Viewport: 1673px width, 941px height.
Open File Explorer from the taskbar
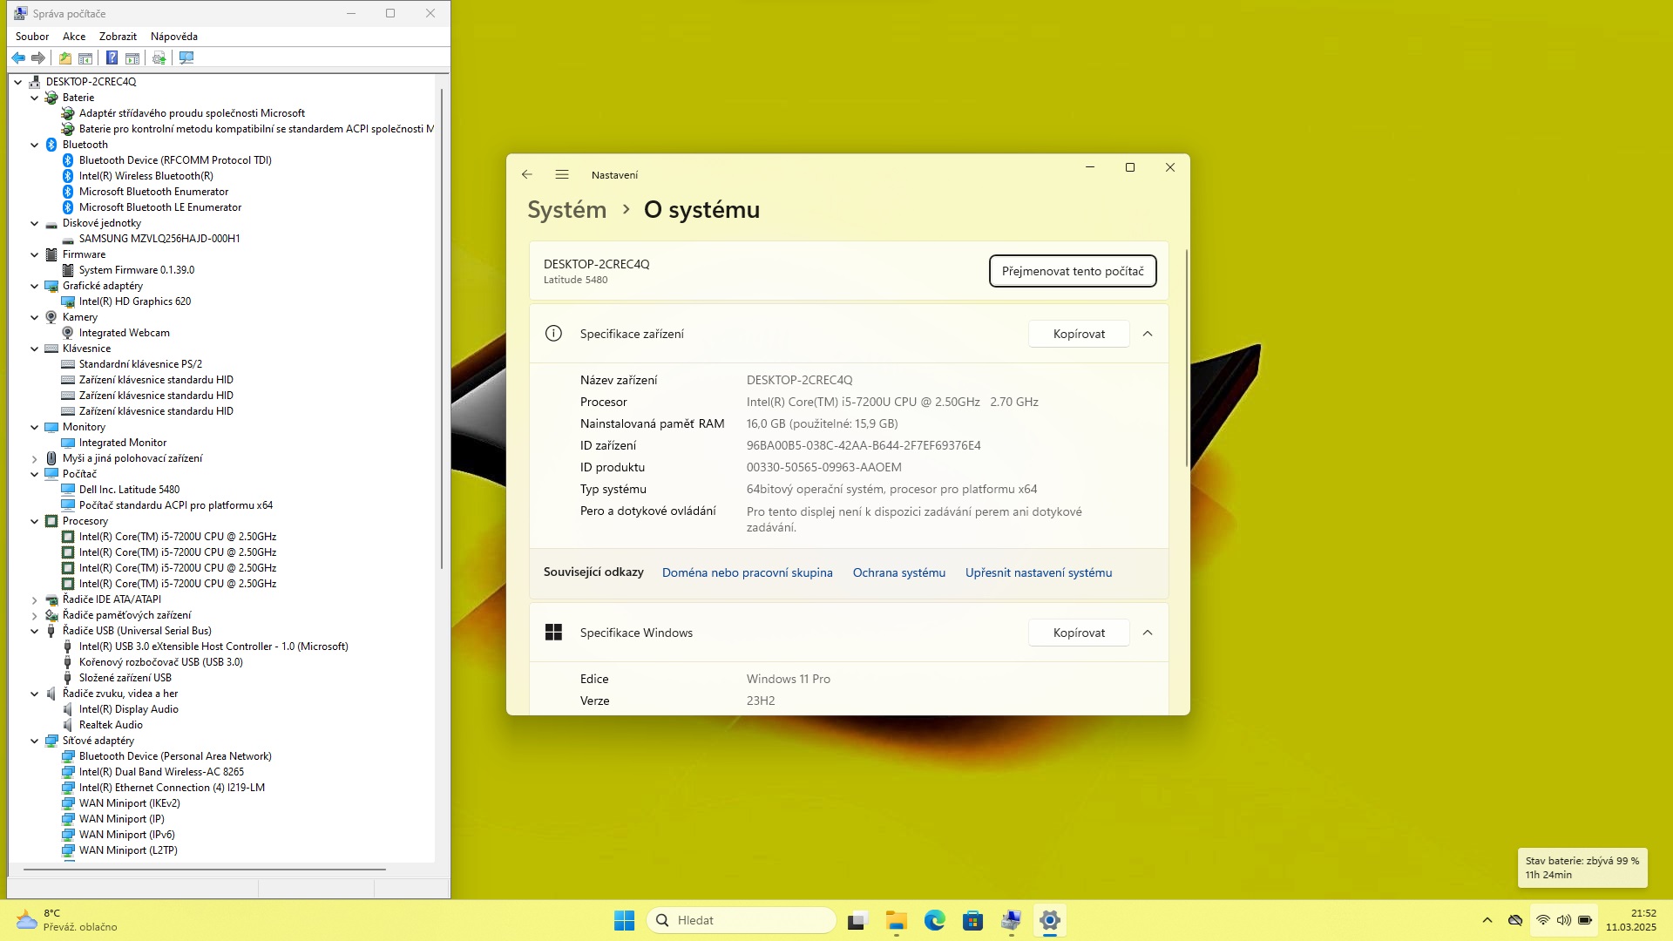897,920
